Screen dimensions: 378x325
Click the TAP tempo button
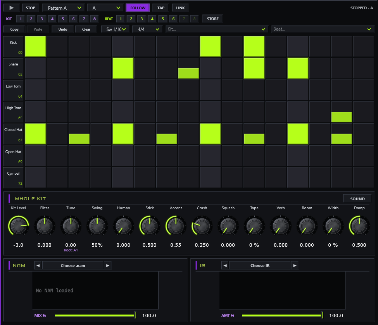click(161, 8)
